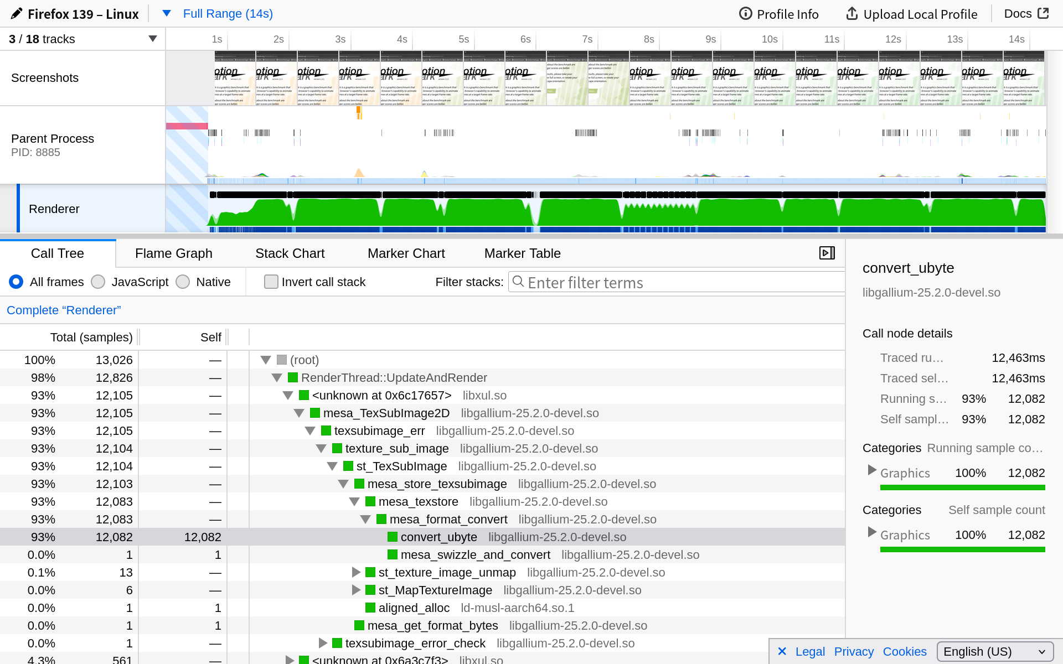1063x664 pixels.
Task: Expand the st_texture_image_unmap node
Action: point(356,572)
